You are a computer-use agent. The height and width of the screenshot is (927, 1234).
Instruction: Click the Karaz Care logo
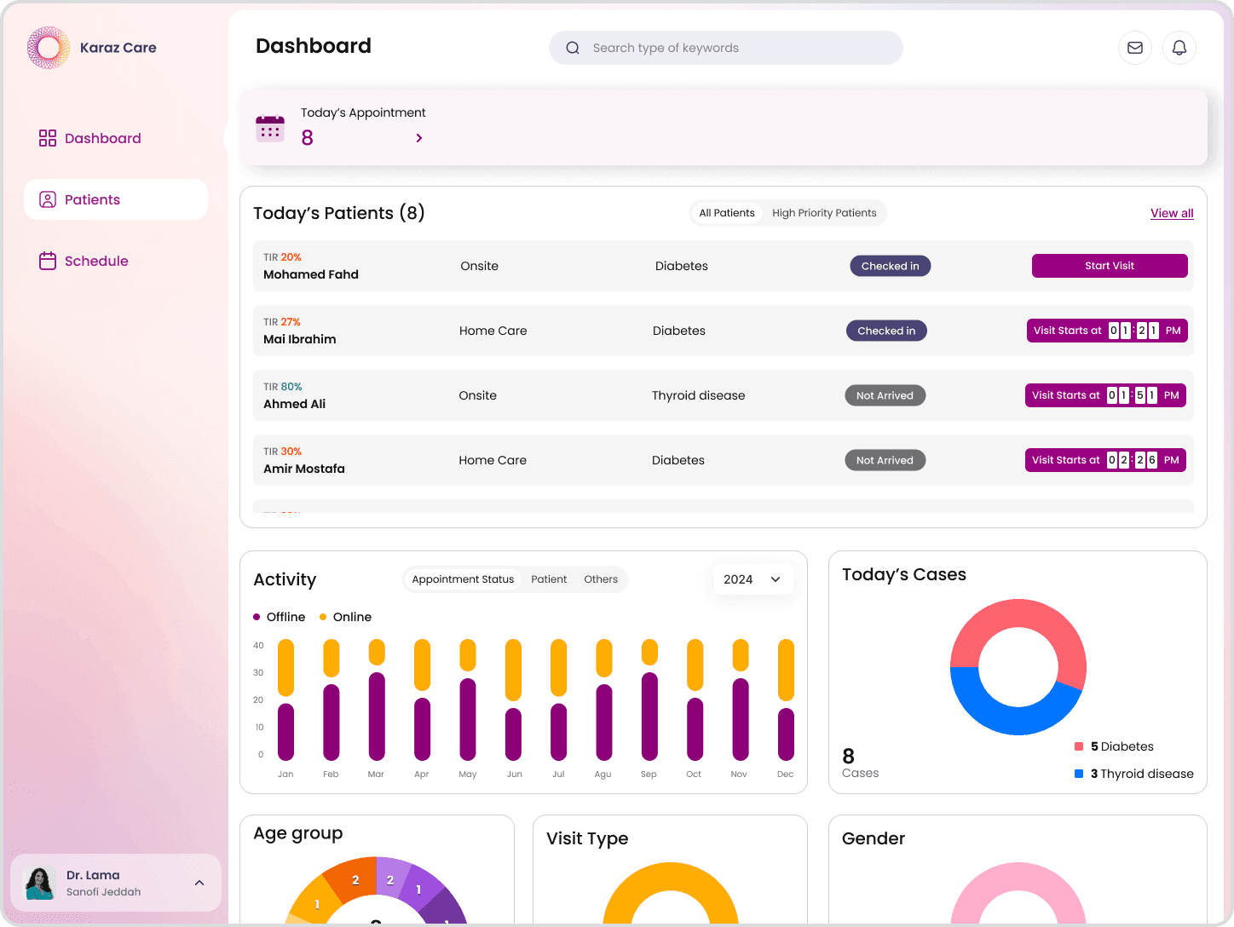click(49, 48)
